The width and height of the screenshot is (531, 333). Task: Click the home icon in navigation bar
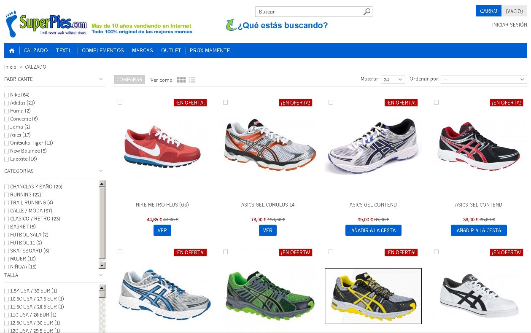12,51
